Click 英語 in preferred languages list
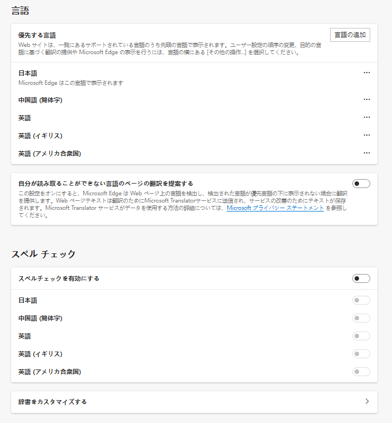This screenshot has height=423, width=392. pyautogui.click(x=25, y=118)
